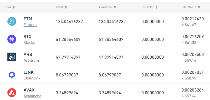This screenshot has width=210, height=100.
Task: Sort by BTC Value column arrows
Action: 199,7
